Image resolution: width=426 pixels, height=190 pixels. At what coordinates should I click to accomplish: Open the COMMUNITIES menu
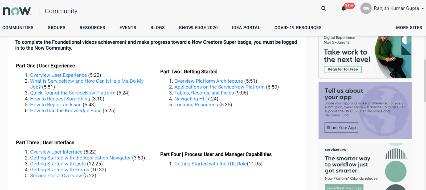click(x=18, y=28)
